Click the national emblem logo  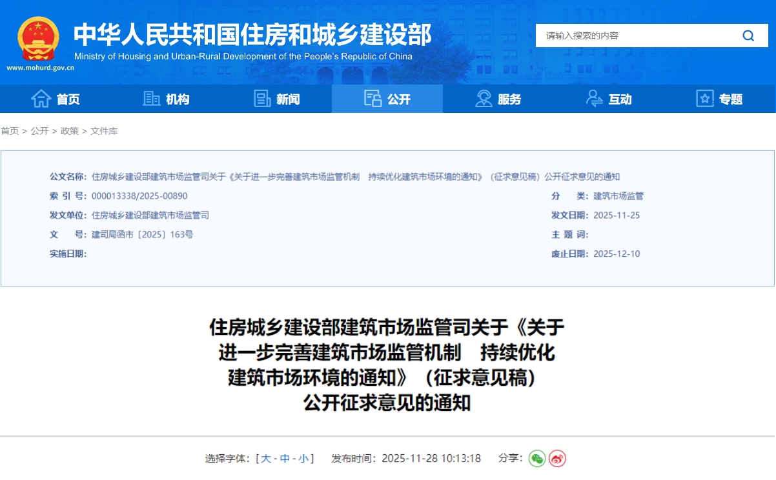38,39
